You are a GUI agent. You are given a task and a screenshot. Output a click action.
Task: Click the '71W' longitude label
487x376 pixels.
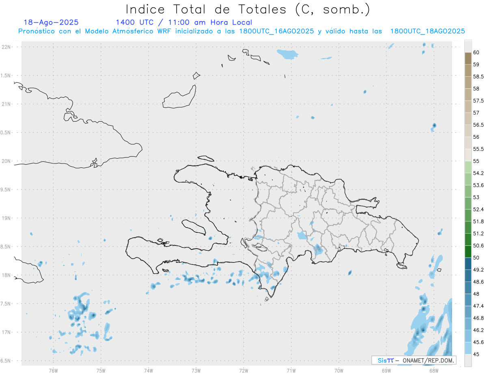(x=291, y=370)
